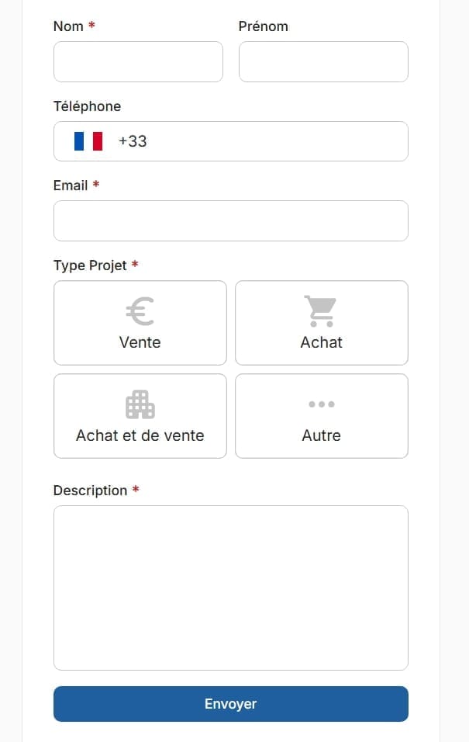Image resolution: width=469 pixels, height=742 pixels.
Task: Select the "Autre" option text
Action: click(x=321, y=435)
